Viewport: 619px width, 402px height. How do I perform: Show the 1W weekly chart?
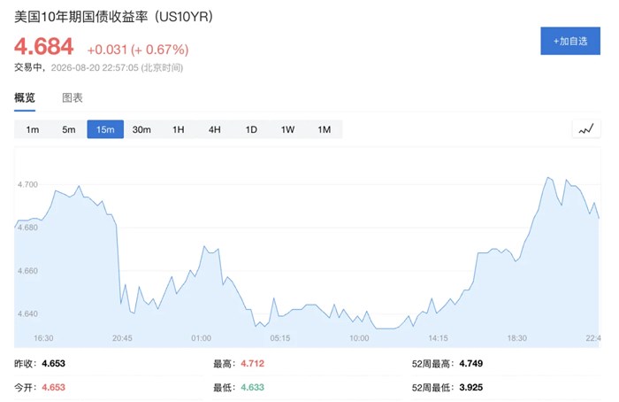(287, 129)
